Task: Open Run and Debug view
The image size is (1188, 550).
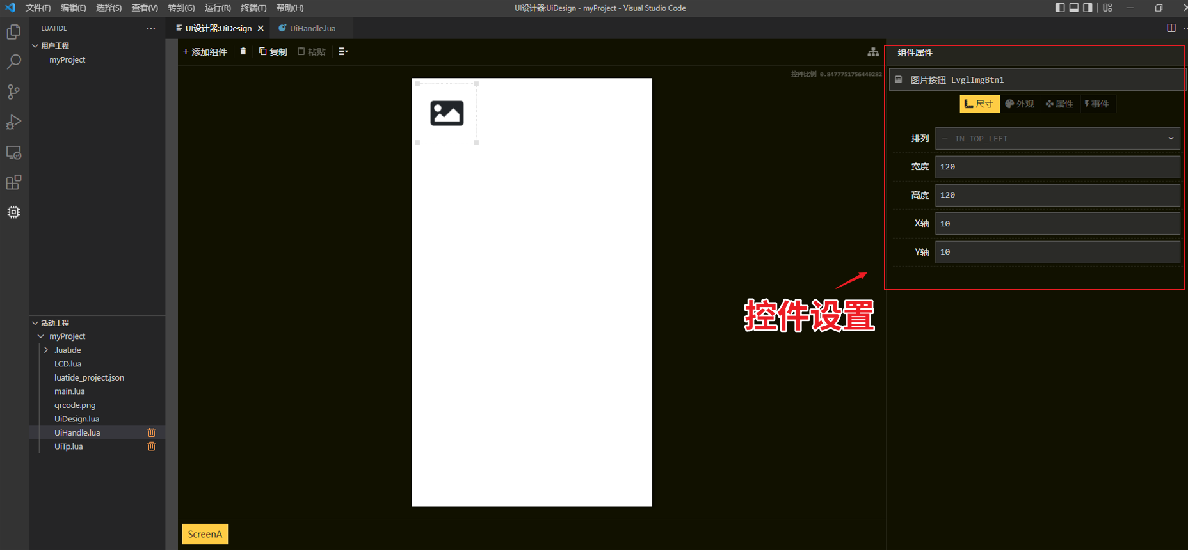Action: (13, 122)
